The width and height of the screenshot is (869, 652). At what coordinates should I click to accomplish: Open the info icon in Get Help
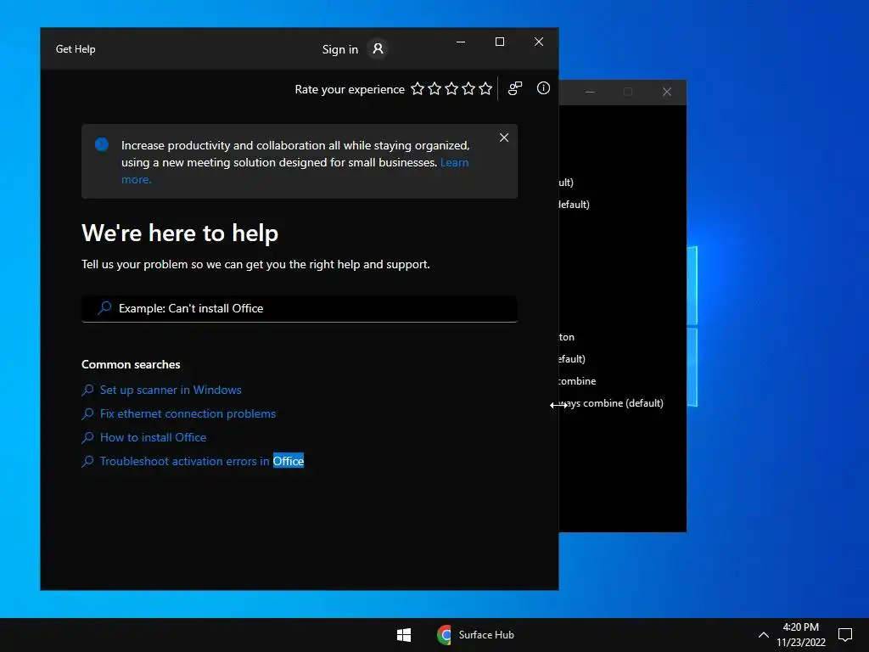coord(543,88)
